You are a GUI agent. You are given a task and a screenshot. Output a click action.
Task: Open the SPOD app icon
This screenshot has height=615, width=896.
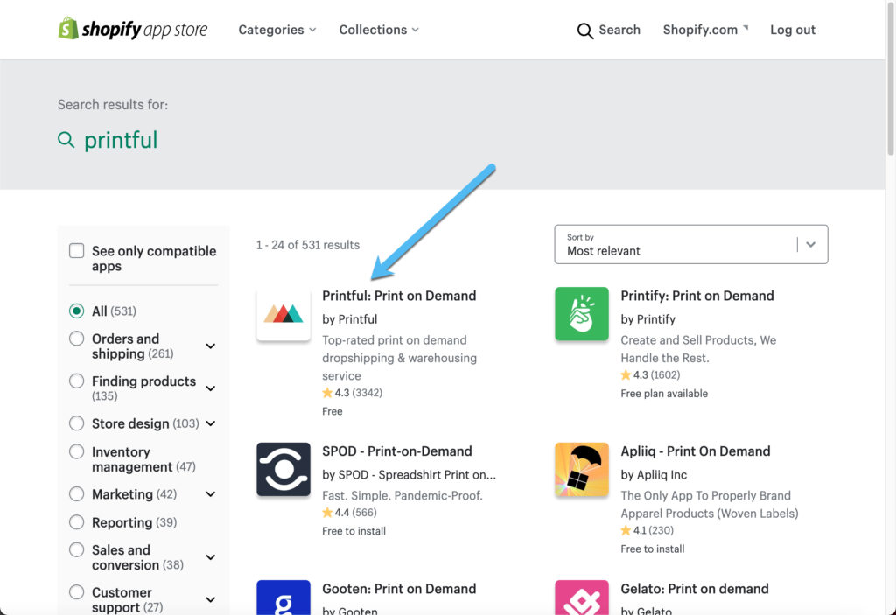tap(283, 469)
